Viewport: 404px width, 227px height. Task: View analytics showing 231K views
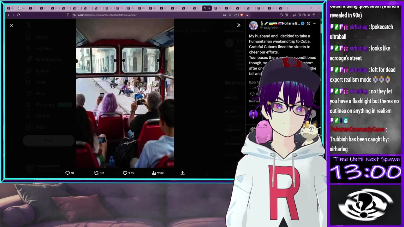[158, 173]
